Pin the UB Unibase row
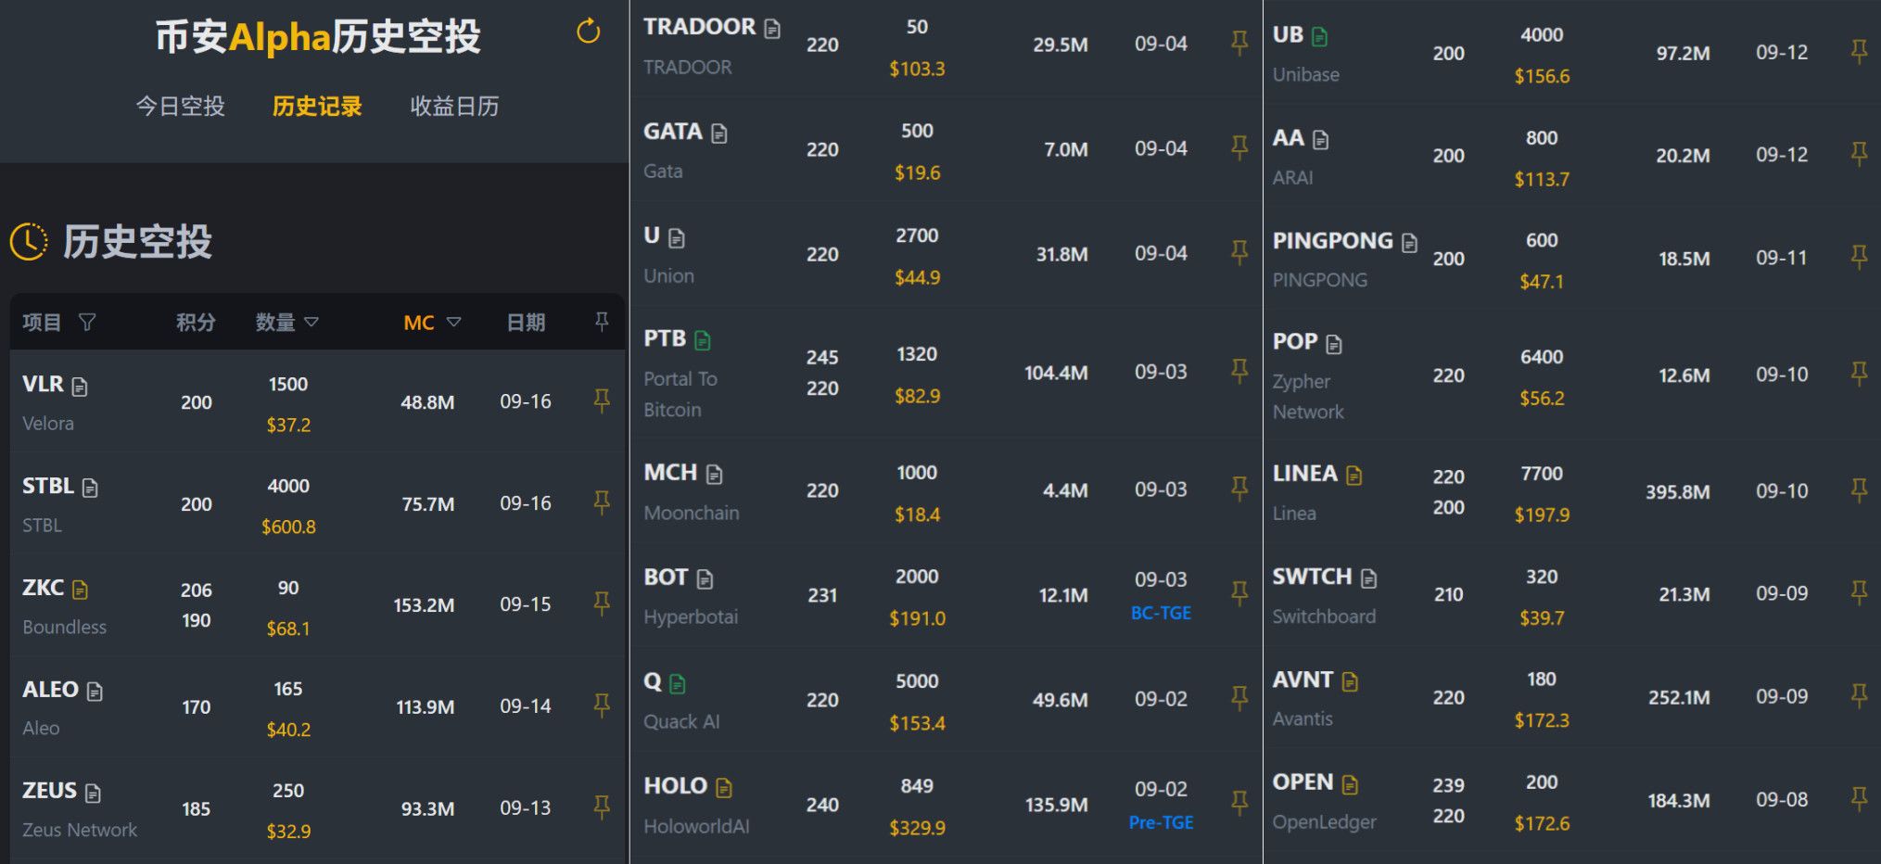The image size is (1881, 864). [x=1859, y=52]
